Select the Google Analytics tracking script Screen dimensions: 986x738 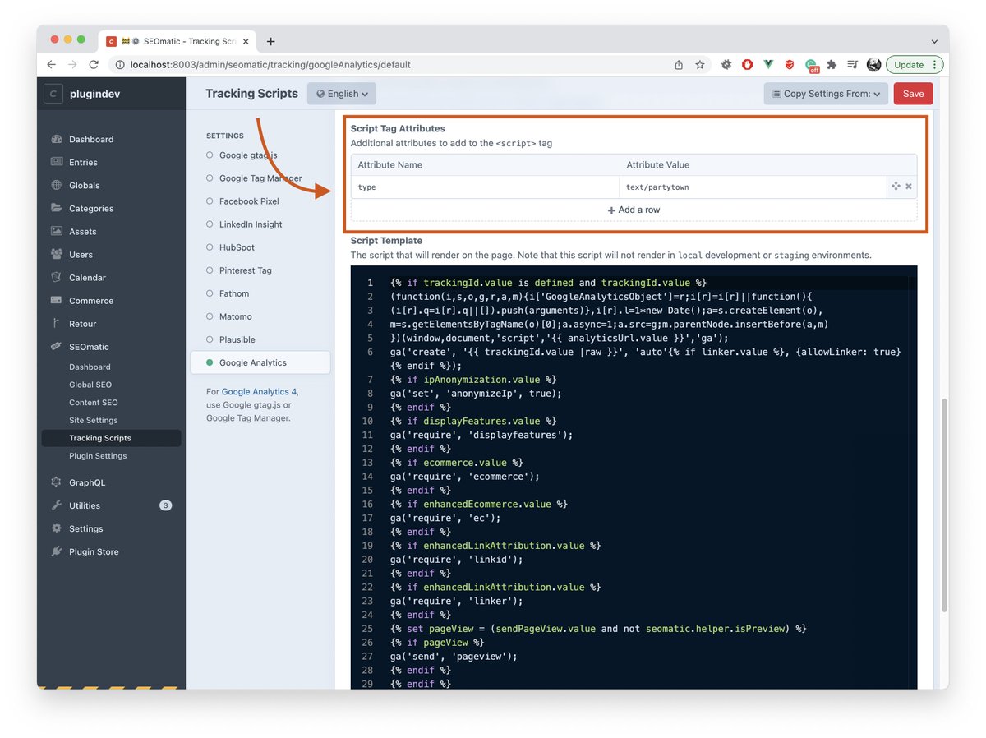click(x=260, y=362)
